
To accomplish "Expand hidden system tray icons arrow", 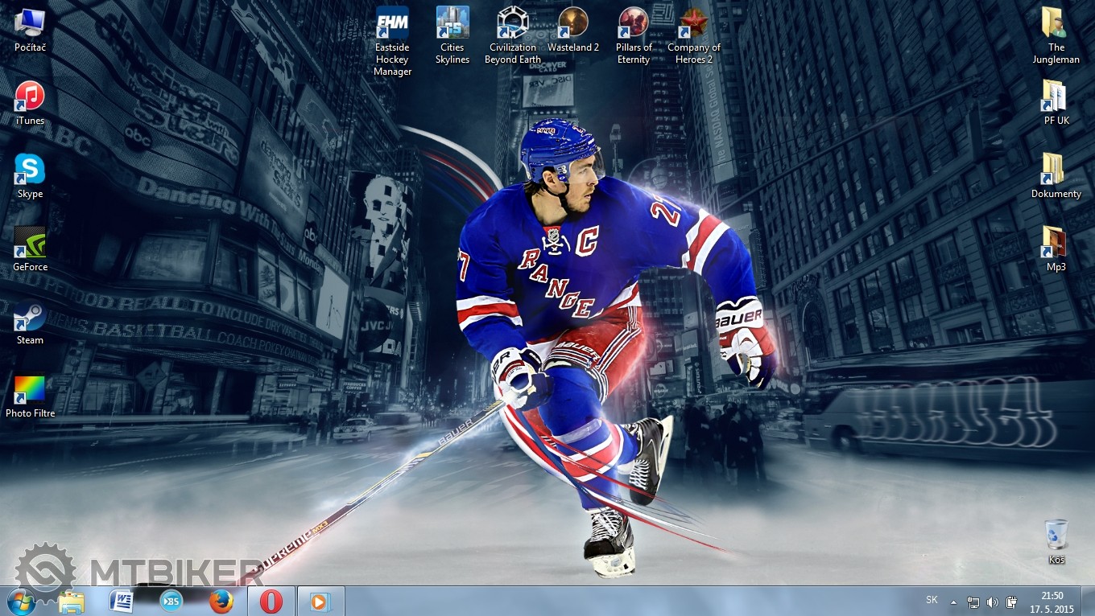I will [954, 602].
